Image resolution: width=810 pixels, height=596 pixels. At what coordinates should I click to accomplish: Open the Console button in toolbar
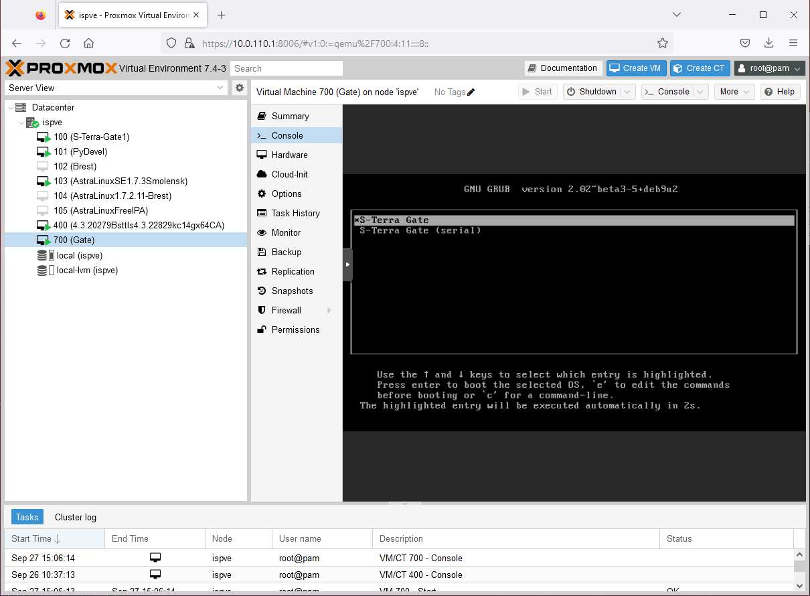click(667, 92)
